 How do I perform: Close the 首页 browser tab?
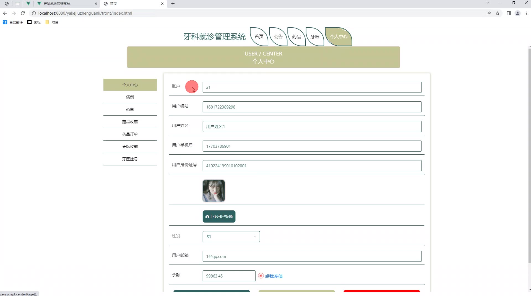click(162, 4)
